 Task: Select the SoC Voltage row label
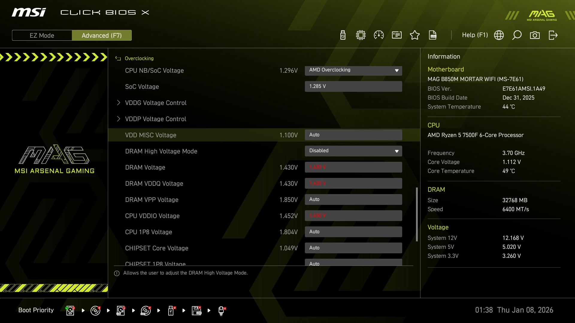(142, 87)
